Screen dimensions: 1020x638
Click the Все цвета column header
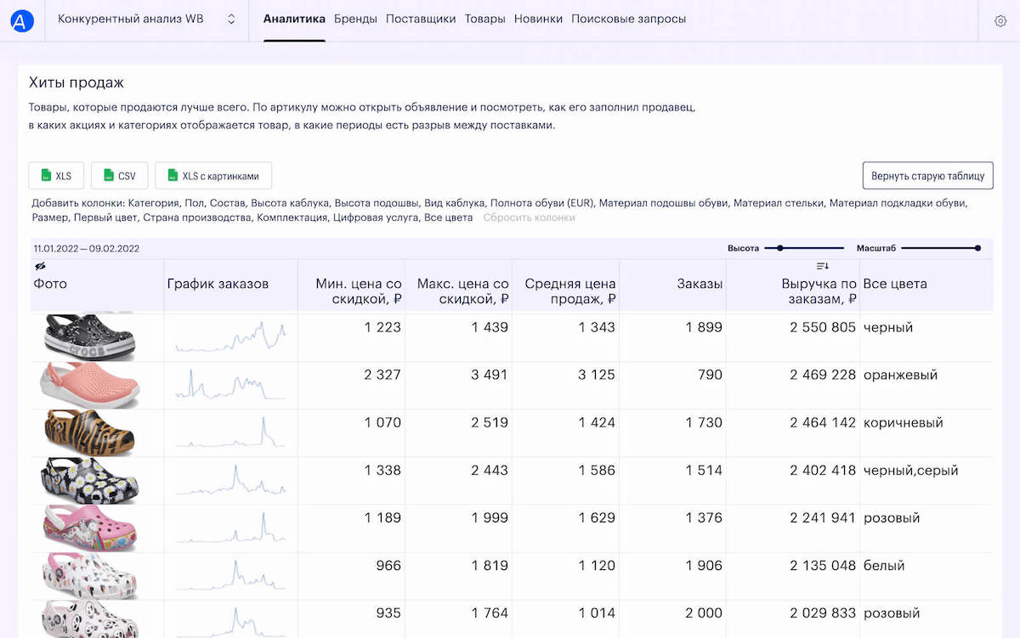pyautogui.click(x=895, y=284)
